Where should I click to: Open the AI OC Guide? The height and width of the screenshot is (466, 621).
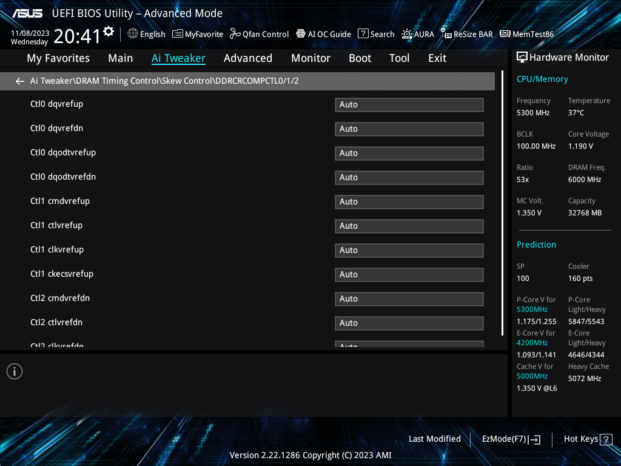click(324, 34)
